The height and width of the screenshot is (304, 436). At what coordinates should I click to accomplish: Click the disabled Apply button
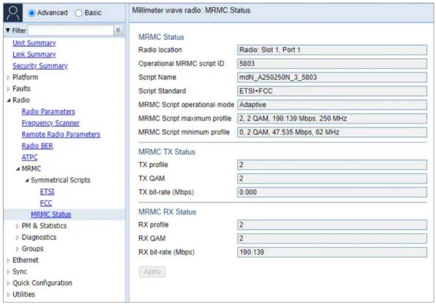152,271
